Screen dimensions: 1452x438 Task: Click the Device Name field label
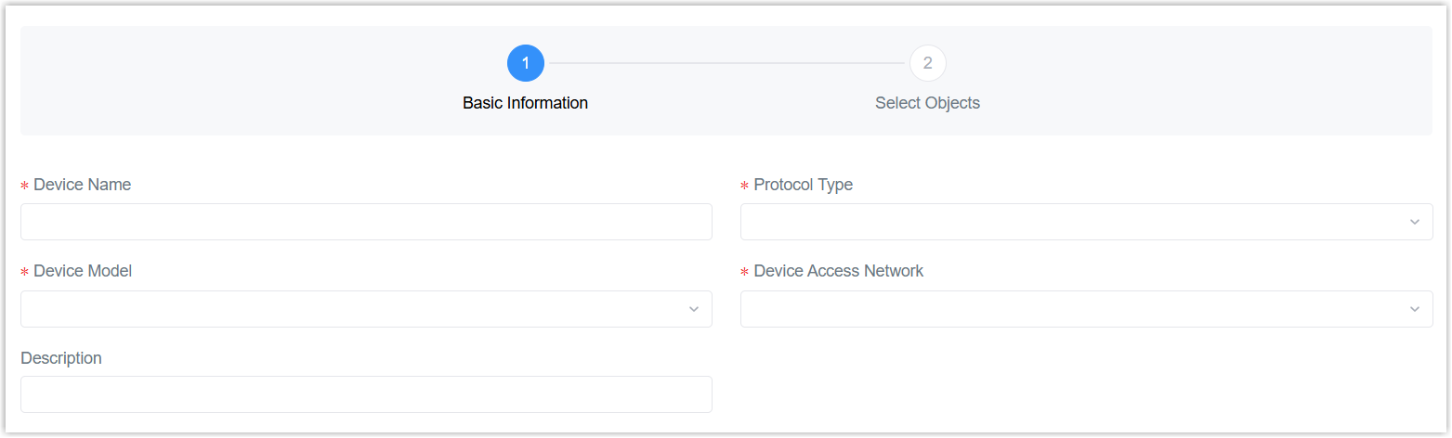click(x=82, y=185)
